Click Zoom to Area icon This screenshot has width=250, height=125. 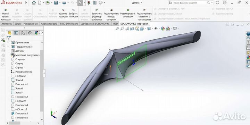122,28
